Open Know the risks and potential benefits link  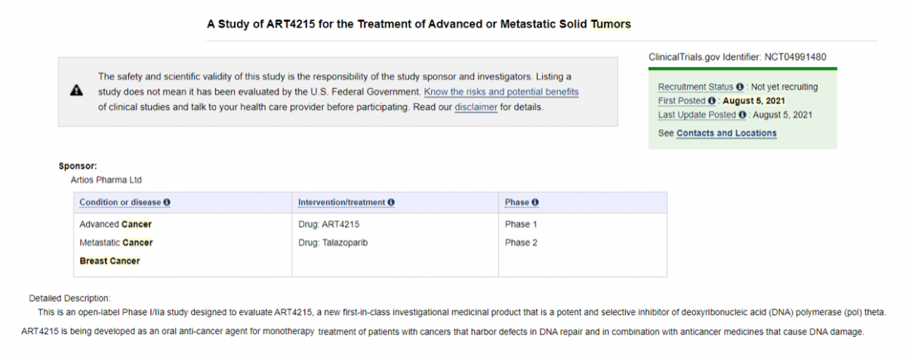coord(501,92)
